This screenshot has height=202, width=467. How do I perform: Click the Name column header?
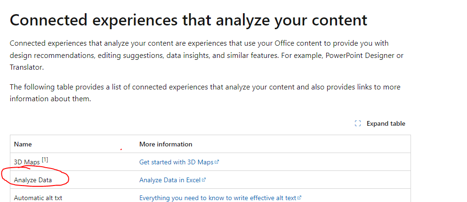[23, 144]
